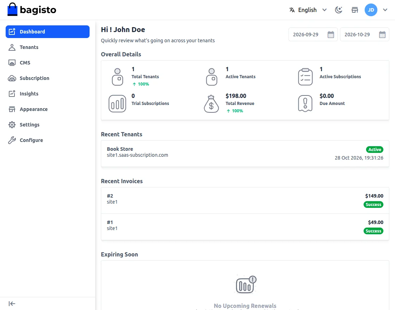395x310 pixels.
Task: Open the Settings sidebar menu
Action: click(48, 125)
